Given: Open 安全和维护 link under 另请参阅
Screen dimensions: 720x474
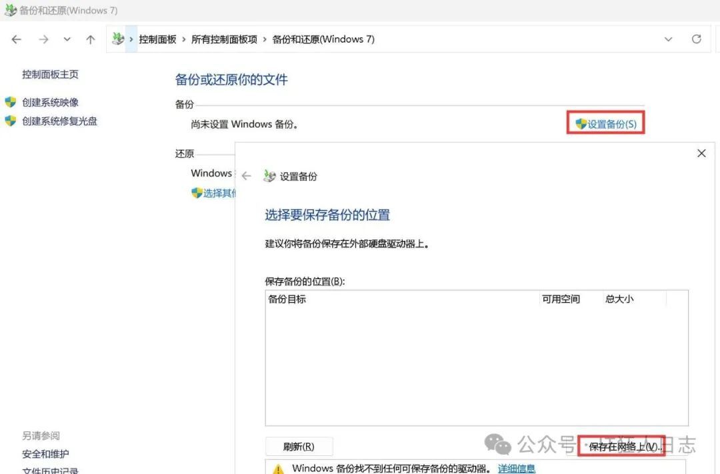Looking at the screenshot, I should (45, 454).
